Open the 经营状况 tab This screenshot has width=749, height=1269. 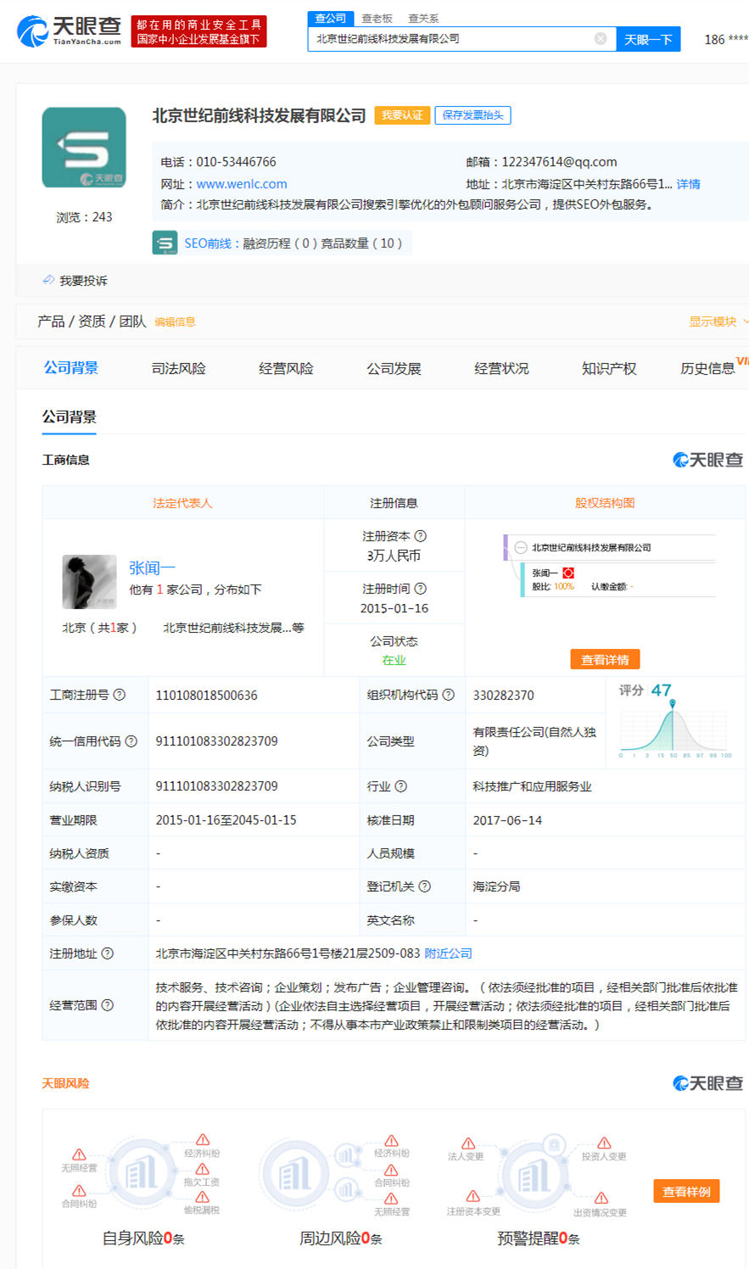pos(501,368)
